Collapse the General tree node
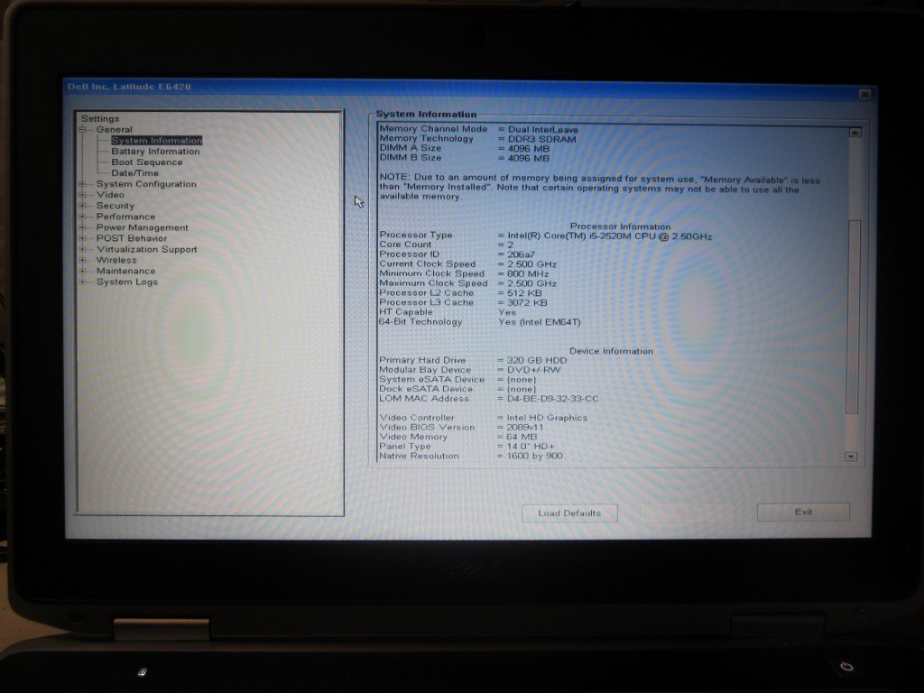This screenshot has height=693, width=924. coord(83,130)
